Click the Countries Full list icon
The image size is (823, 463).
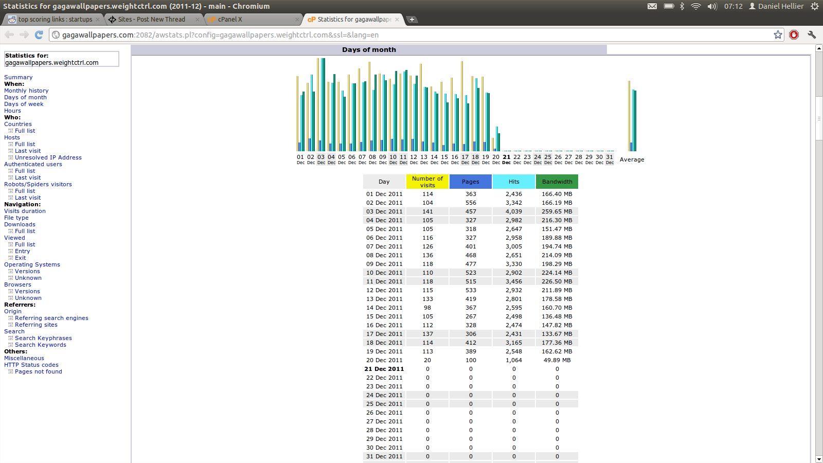10,131
